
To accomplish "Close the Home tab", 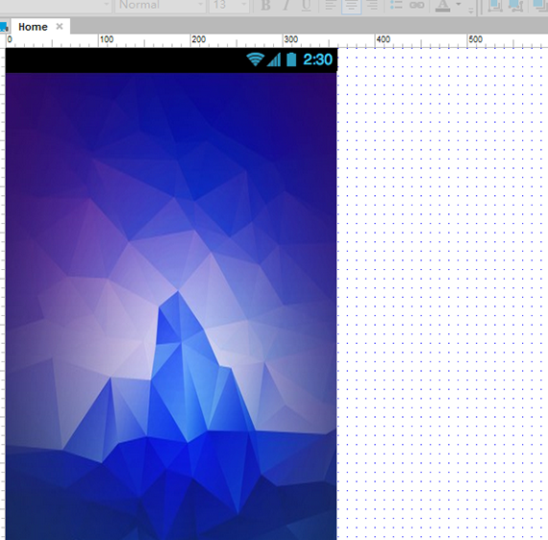I will (60, 27).
